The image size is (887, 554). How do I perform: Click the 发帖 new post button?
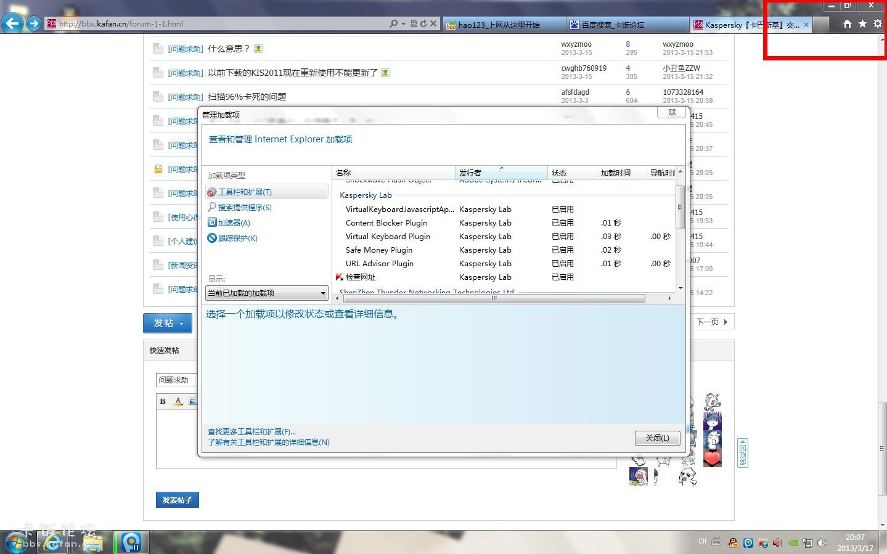point(168,323)
